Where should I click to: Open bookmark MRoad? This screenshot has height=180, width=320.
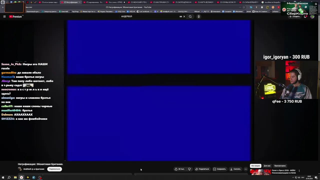pyautogui.click(x=197, y=11)
